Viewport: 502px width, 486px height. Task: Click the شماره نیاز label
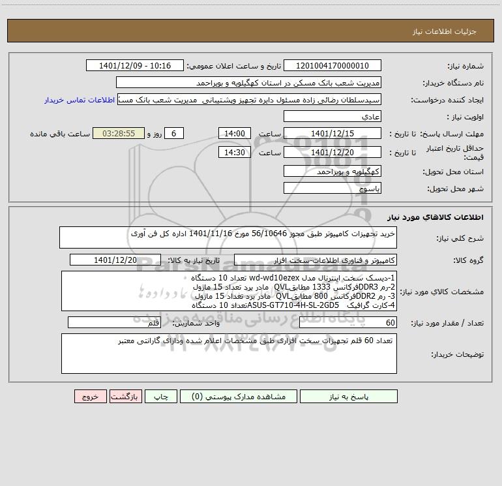click(465, 66)
